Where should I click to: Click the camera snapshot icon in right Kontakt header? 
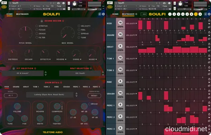pos(164,3)
